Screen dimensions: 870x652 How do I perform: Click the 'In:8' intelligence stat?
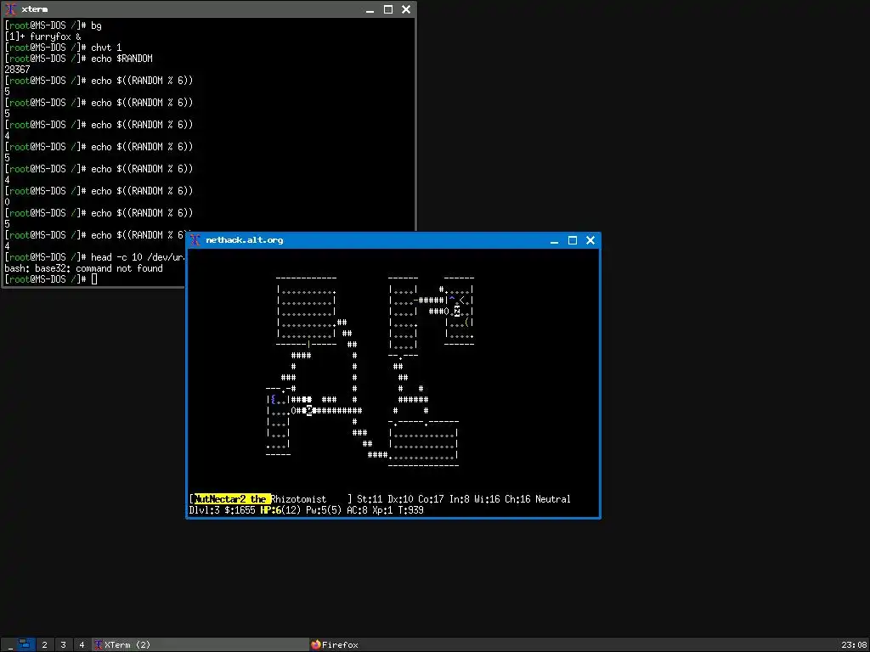click(x=459, y=499)
